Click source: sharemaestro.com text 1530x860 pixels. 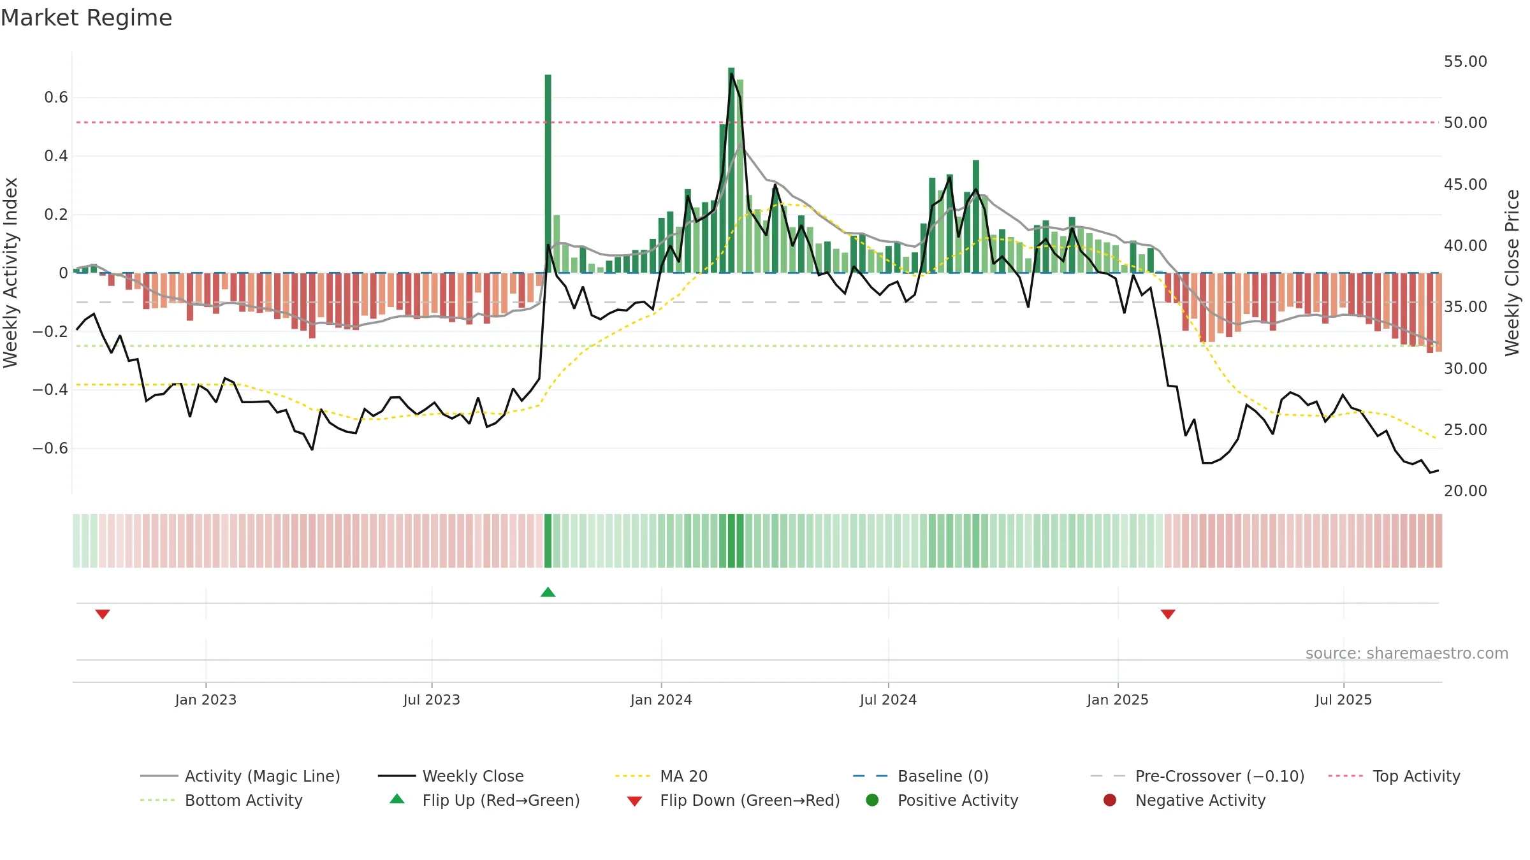(1407, 654)
